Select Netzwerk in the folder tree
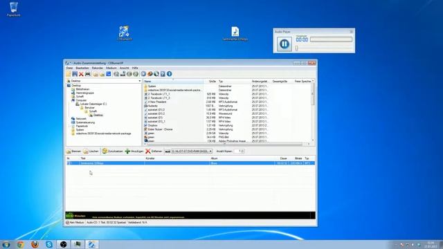The width and height of the screenshot is (443, 249). point(81,119)
